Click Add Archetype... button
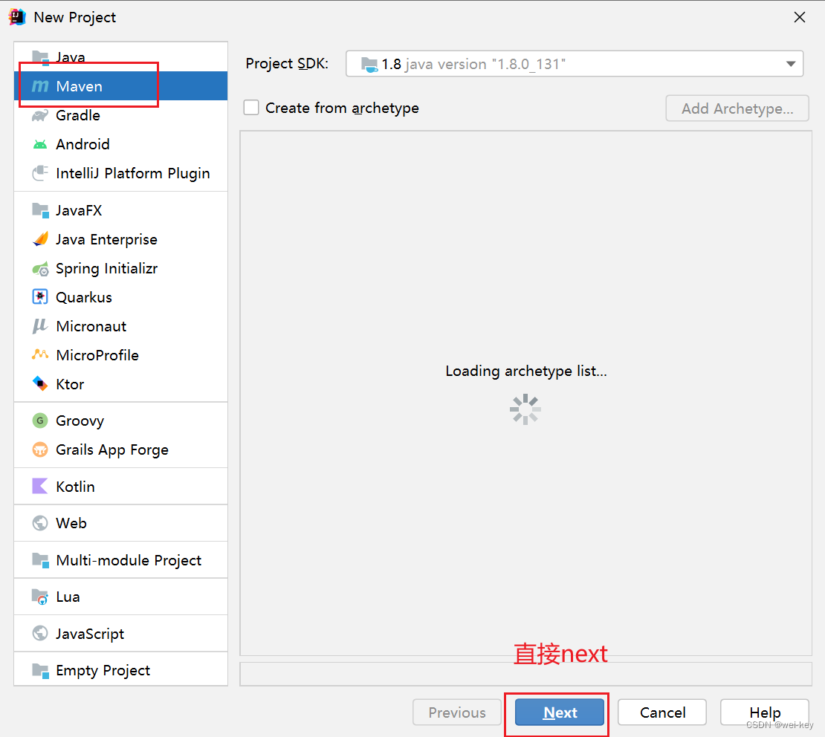The image size is (825, 737). pyautogui.click(x=737, y=108)
